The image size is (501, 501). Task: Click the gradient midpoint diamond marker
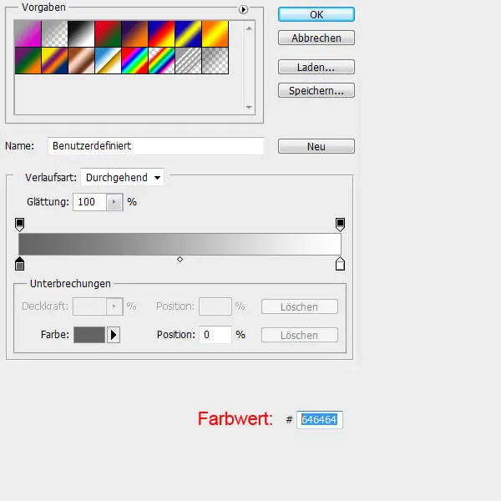coord(180,260)
